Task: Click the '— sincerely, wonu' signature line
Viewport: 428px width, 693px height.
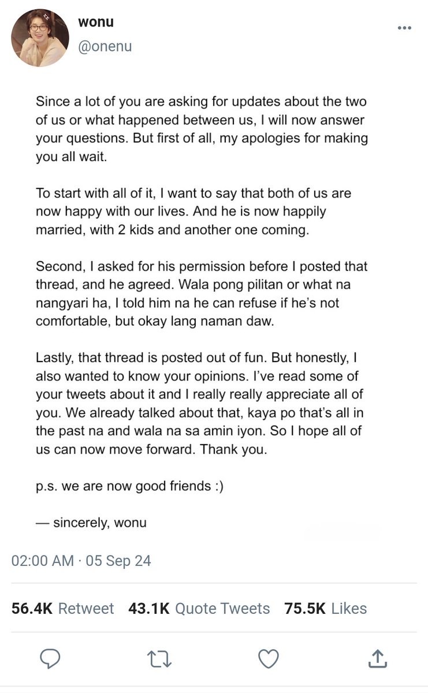Action: point(91,523)
